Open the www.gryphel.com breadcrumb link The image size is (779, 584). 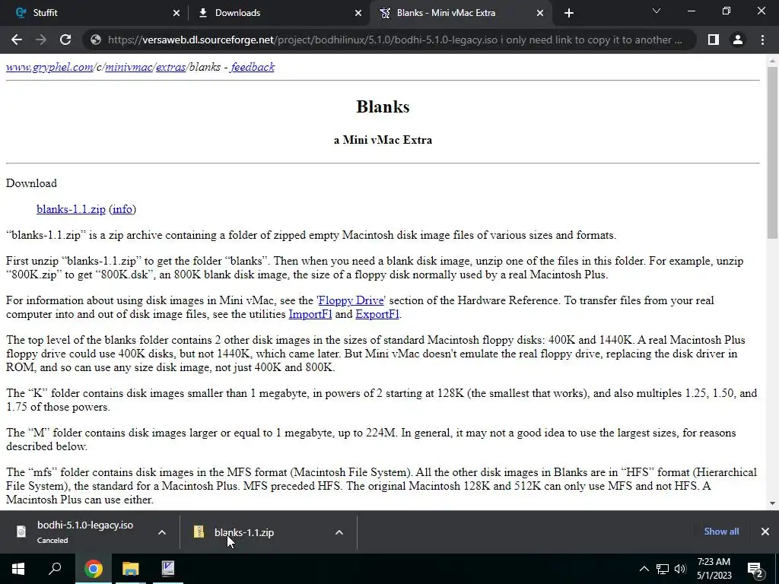(x=49, y=67)
